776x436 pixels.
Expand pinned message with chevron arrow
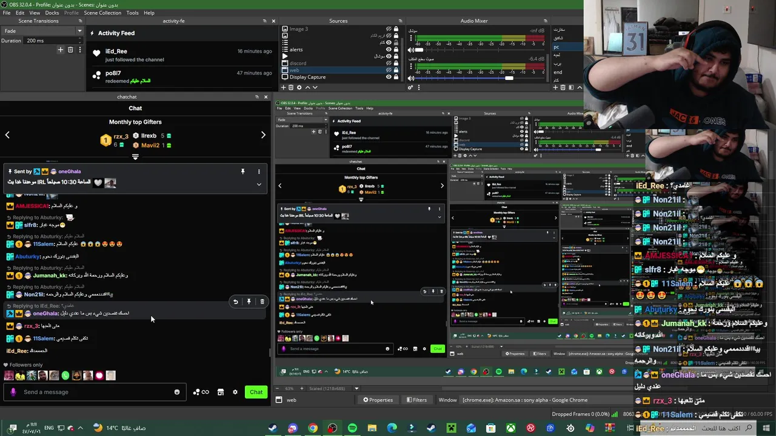pos(259,184)
